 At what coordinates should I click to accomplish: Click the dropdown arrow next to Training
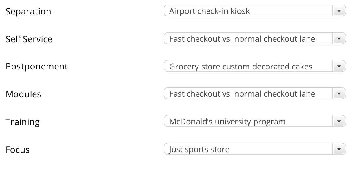pyautogui.click(x=339, y=121)
